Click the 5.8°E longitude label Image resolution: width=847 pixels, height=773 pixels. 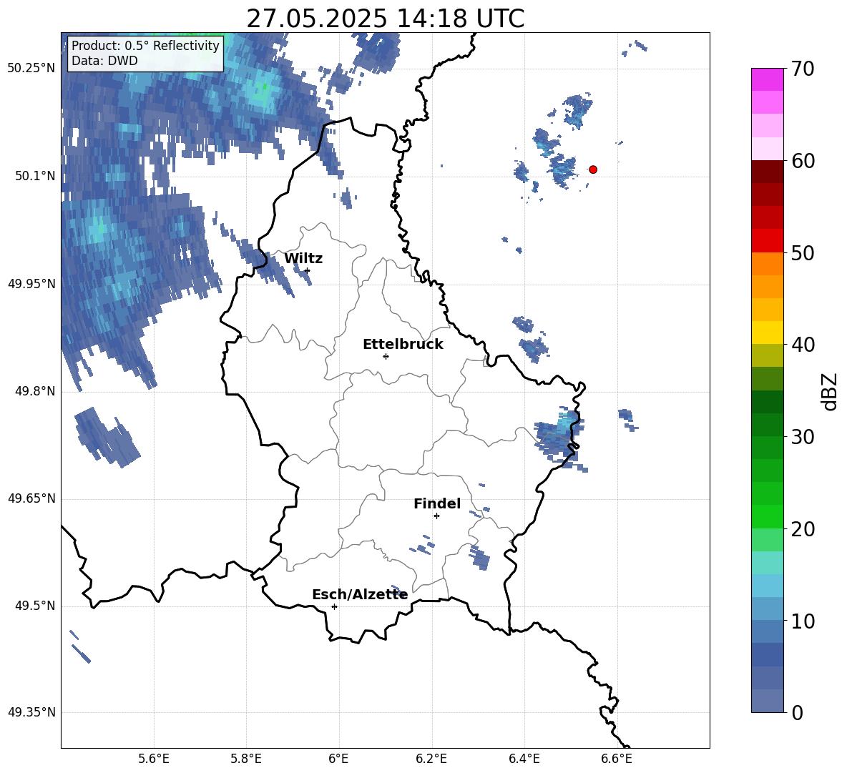(246, 759)
